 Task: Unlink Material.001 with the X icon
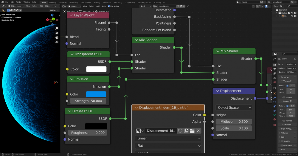(184, 6)
